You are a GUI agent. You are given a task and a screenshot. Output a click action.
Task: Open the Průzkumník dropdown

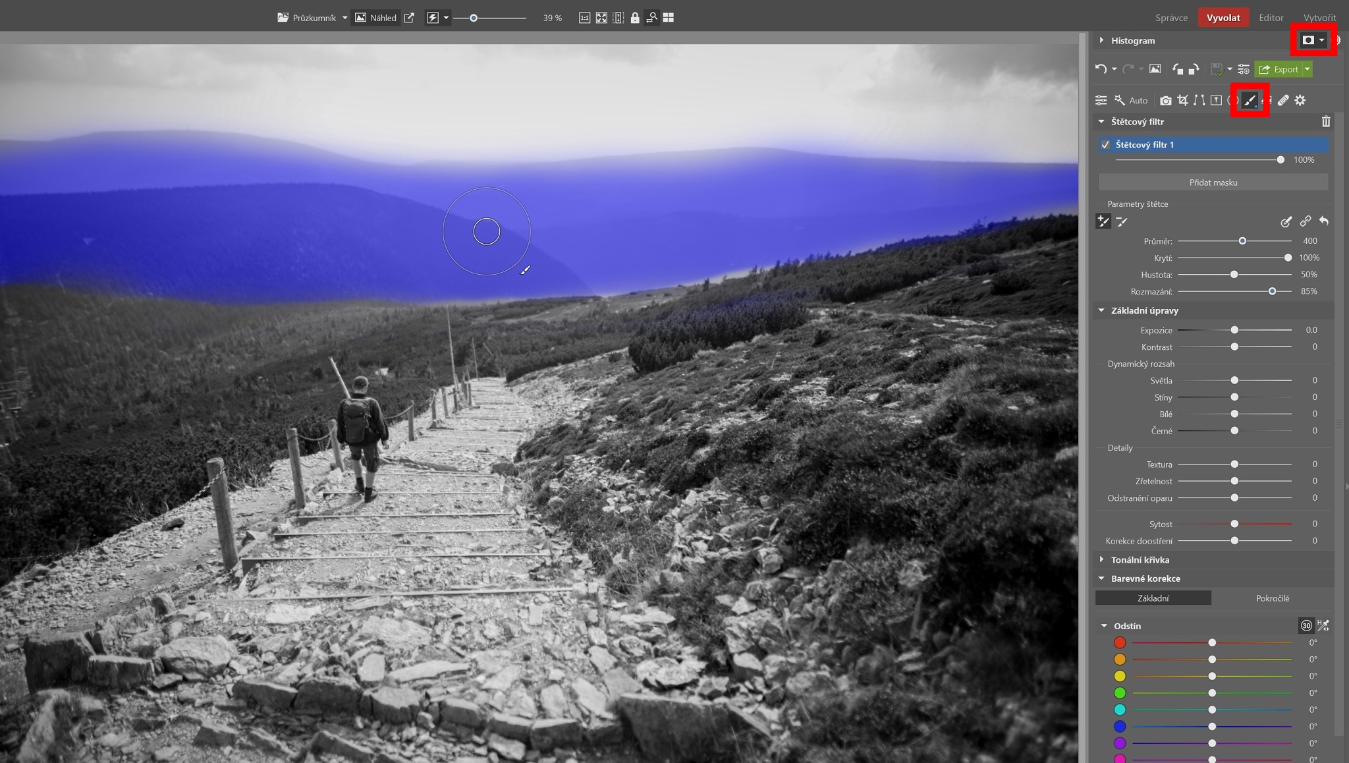(344, 18)
